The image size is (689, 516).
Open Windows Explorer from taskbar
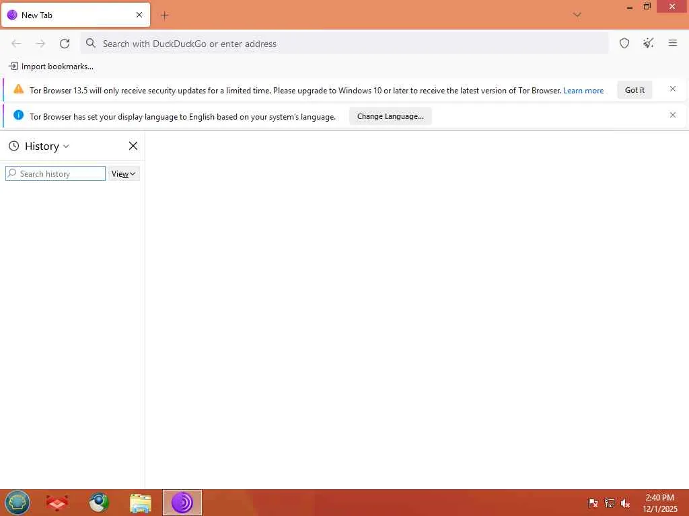140,503
